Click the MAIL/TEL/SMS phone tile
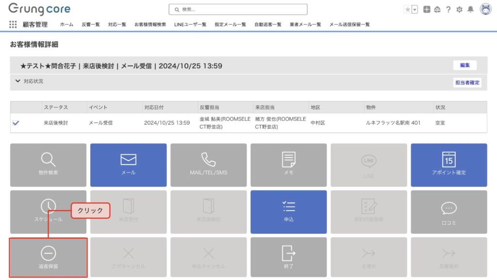This screenshot has width=497, height=280. pos(208,165)
